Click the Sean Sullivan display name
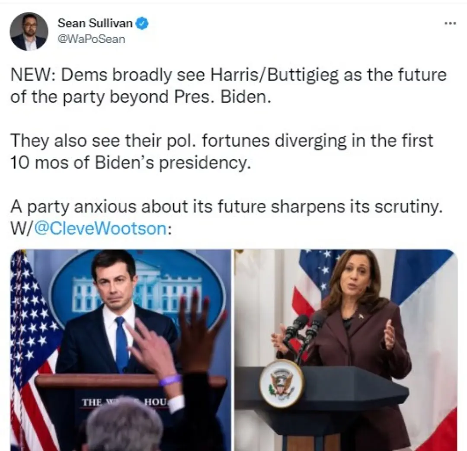Screen dimensions: 467x451 (x=95, y=23)
